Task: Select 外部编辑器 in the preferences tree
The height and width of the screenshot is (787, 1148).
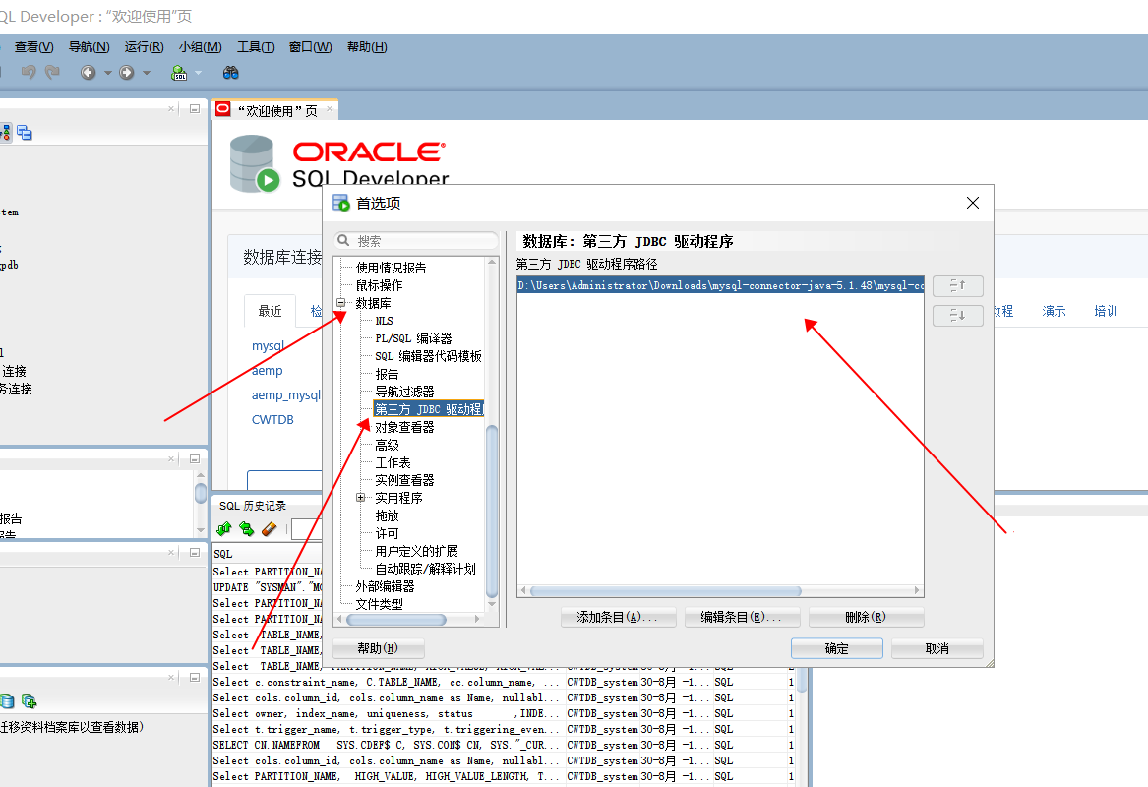Action: (x=385, y=586)
